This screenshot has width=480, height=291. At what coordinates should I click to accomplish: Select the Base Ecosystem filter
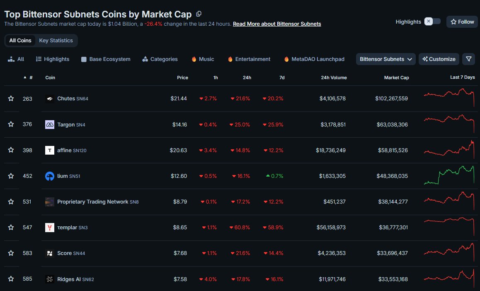(x=106, y=59)
